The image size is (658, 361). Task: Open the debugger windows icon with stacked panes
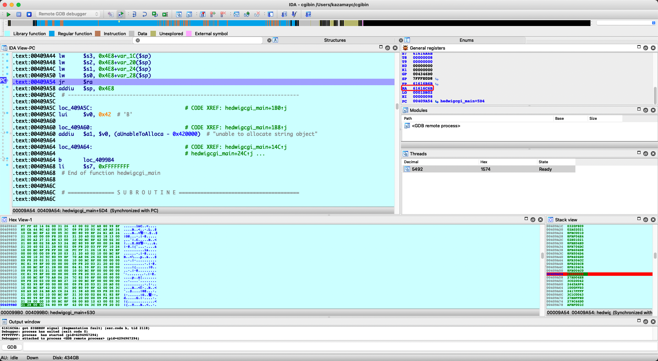point(179,14)
